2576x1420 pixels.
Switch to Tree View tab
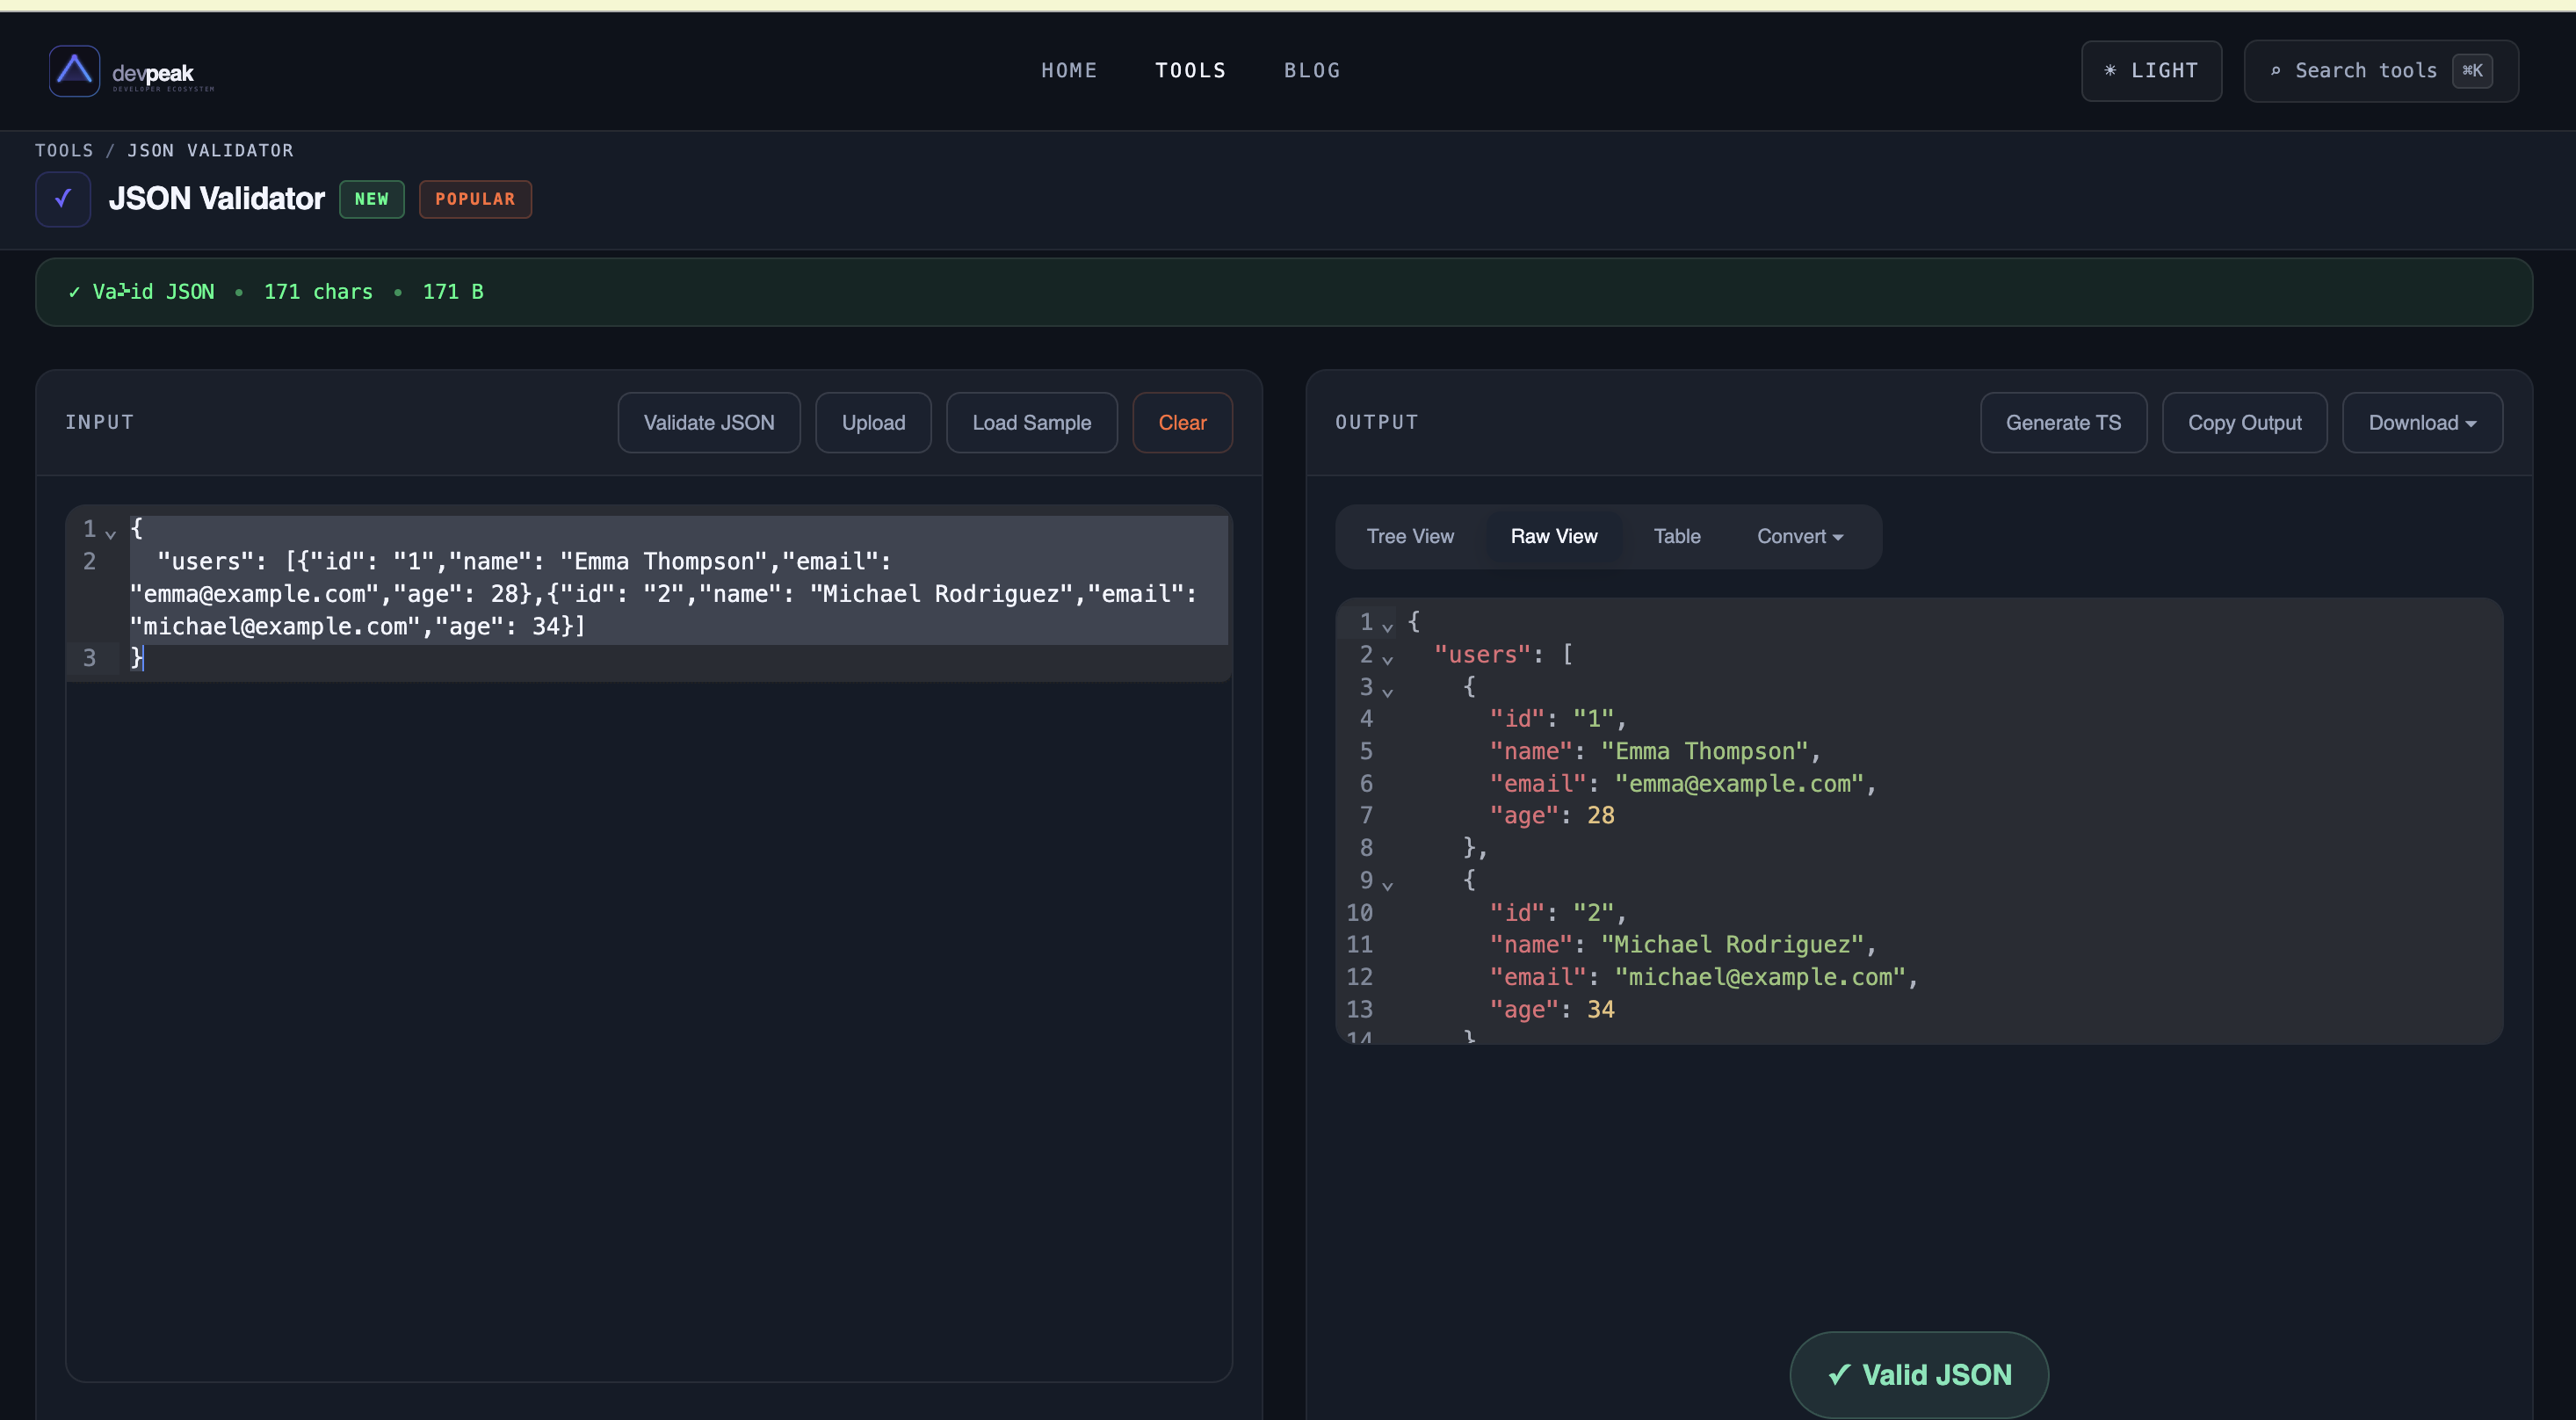[1410, 537]
